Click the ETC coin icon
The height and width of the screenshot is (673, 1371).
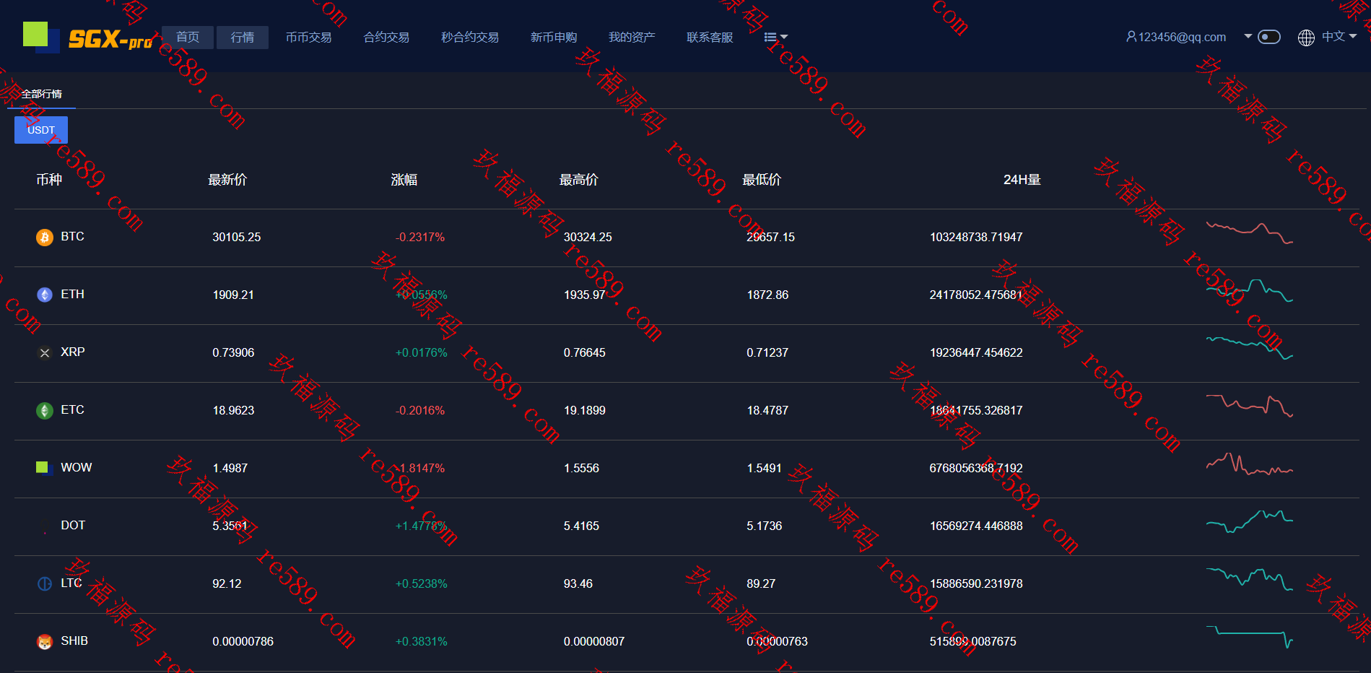click(45, 410)
